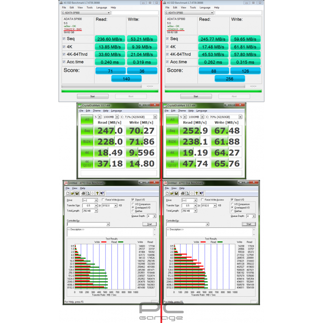Click yellow question-mark About icon, right ATTO window
This screenshot has height=323, width=323.
pos(197,193)
